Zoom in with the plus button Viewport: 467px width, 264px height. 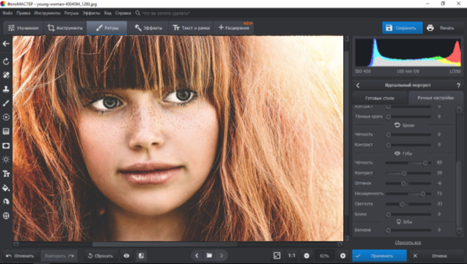(342, 255)
